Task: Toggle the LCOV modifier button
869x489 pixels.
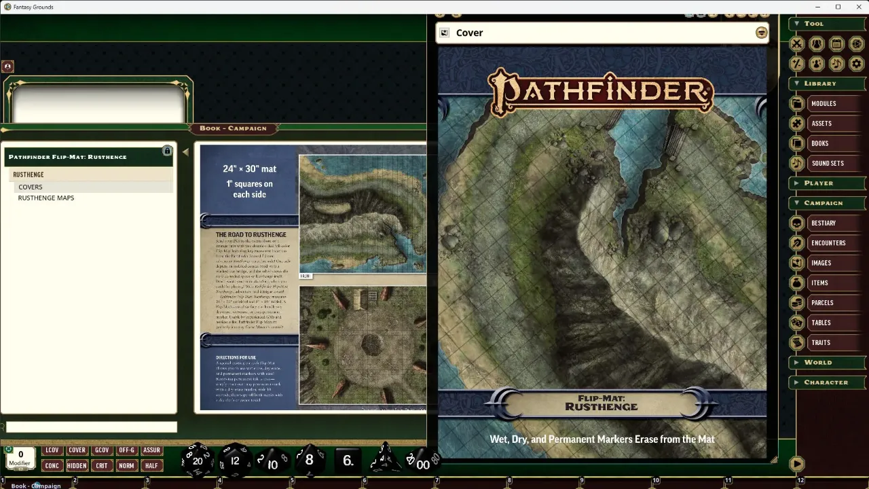Action: coord(52,450)
